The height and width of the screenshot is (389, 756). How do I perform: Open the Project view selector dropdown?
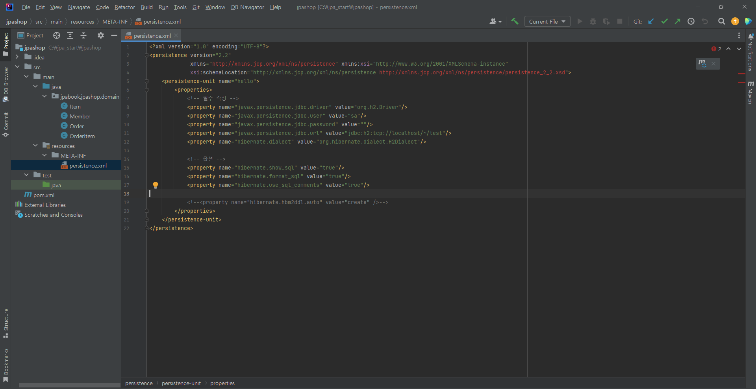click(30, 35)
